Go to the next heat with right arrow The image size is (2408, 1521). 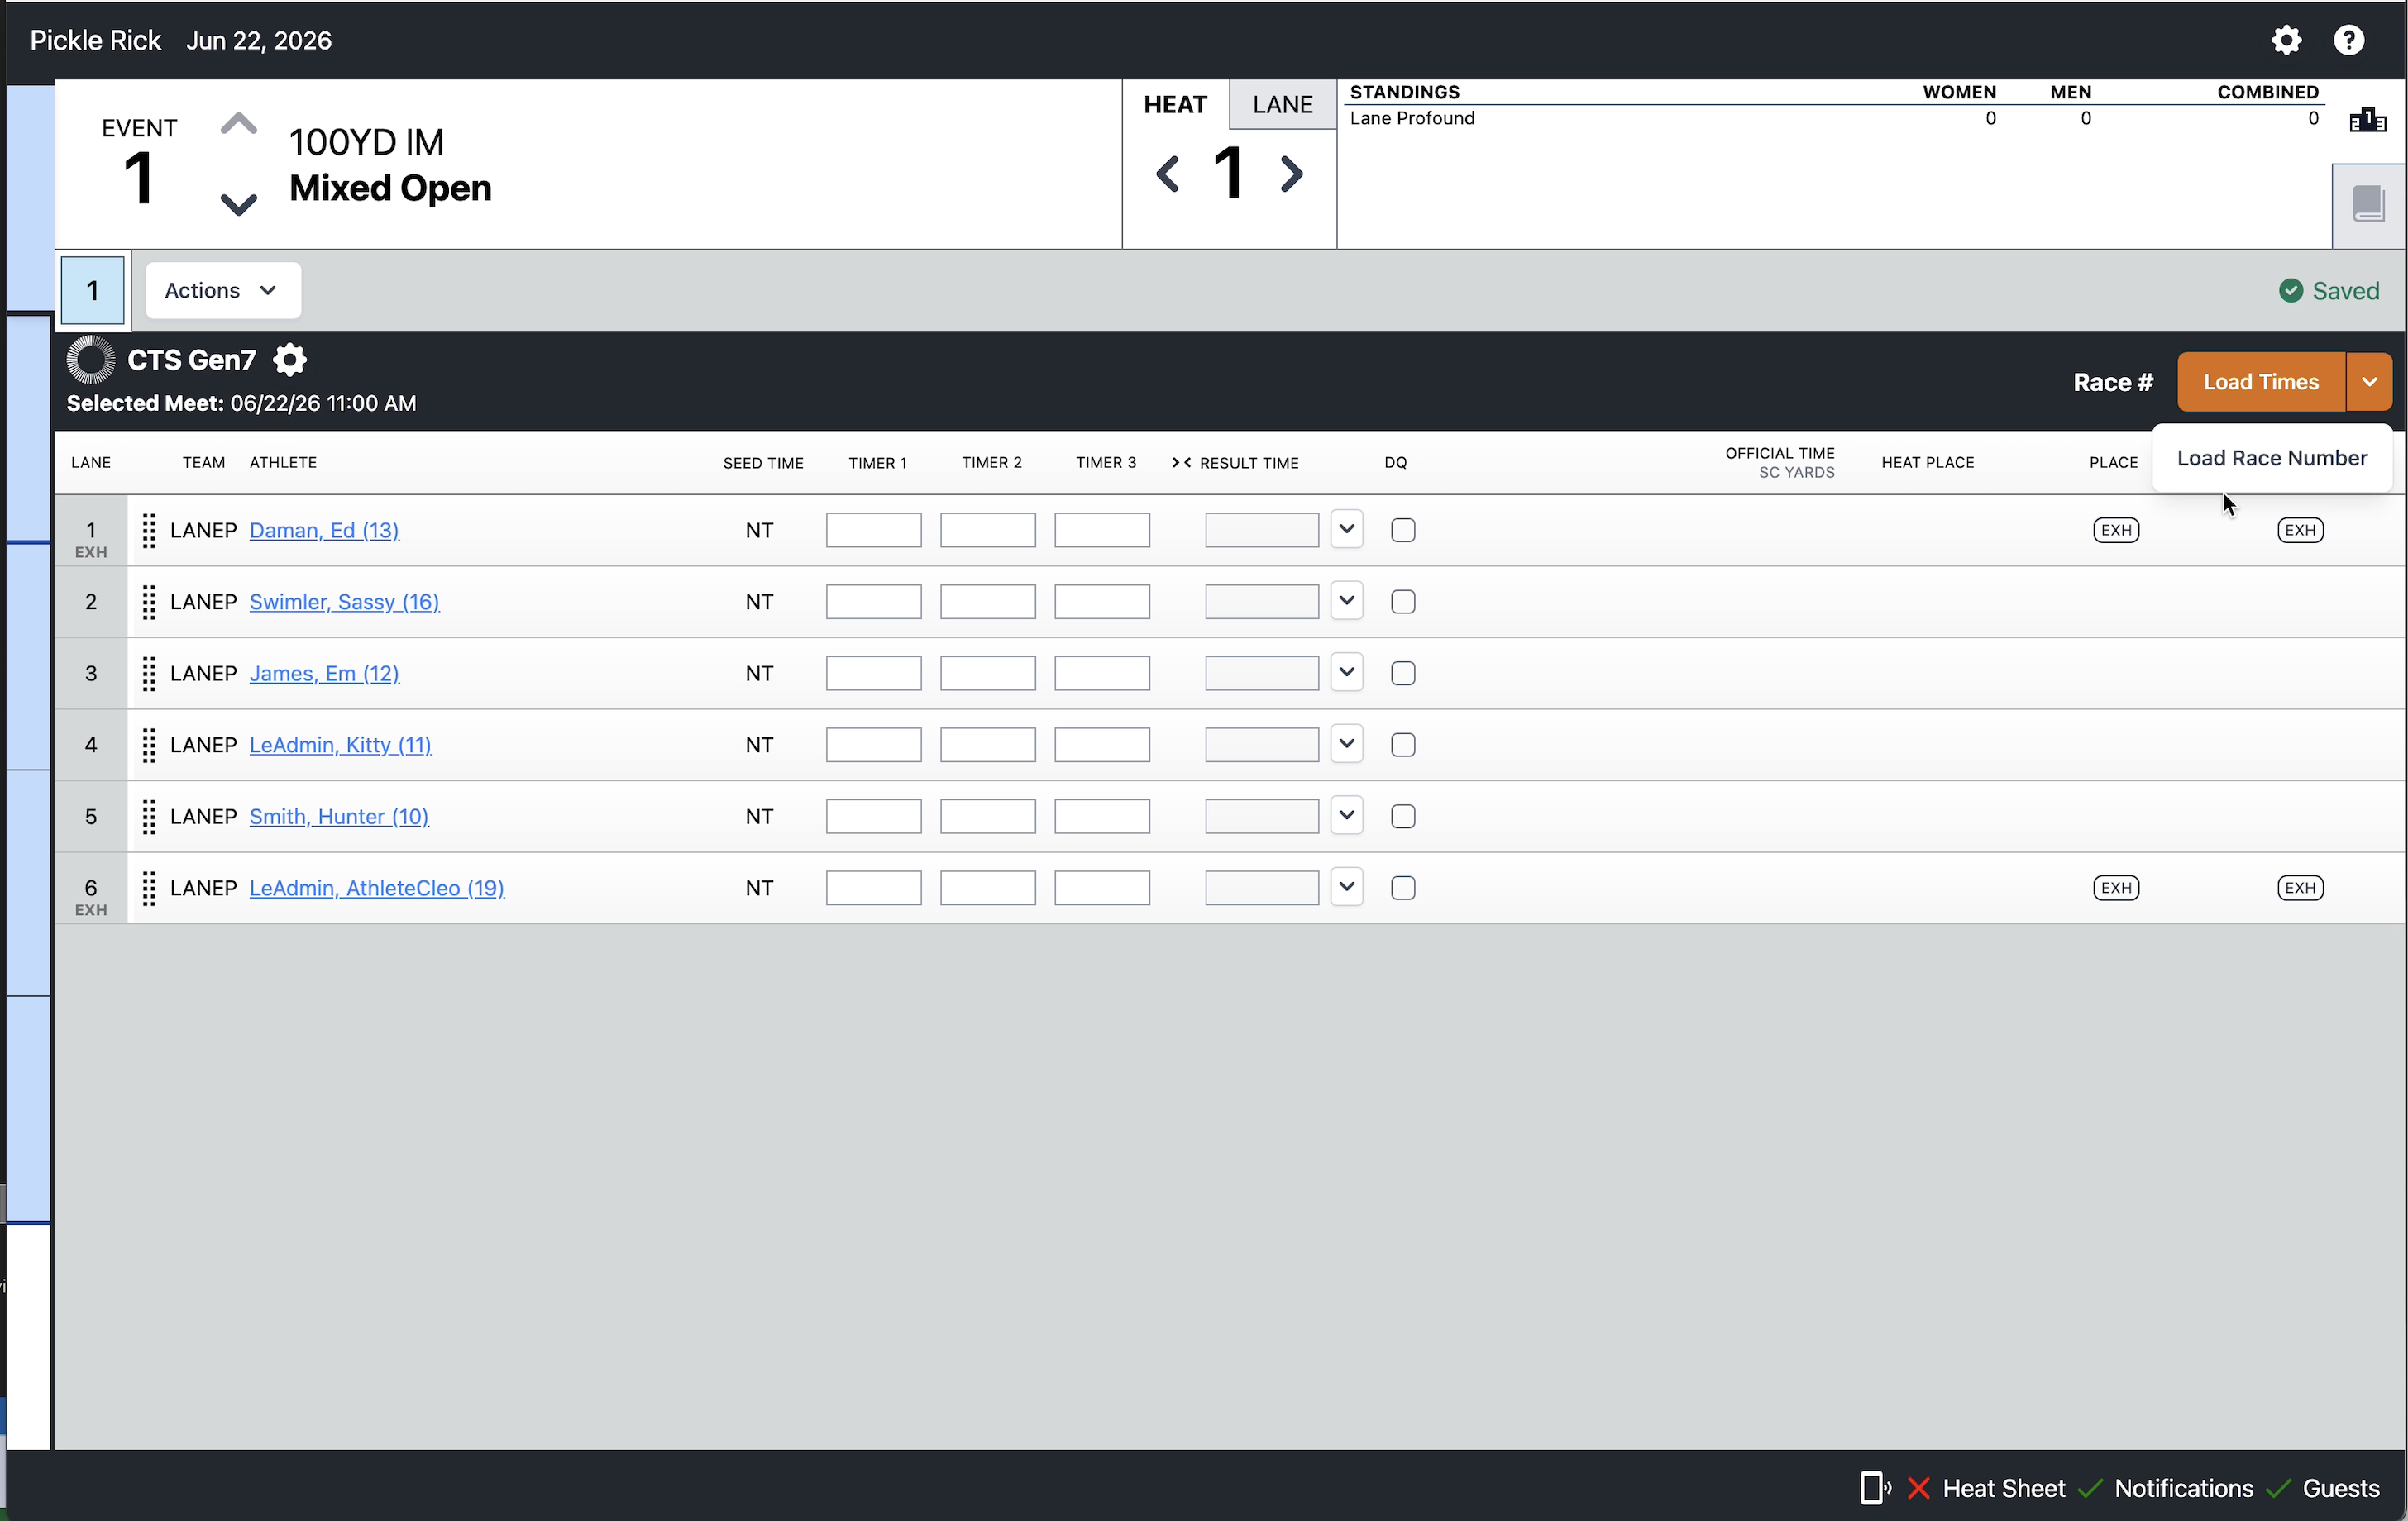[x=1292, y=174]
